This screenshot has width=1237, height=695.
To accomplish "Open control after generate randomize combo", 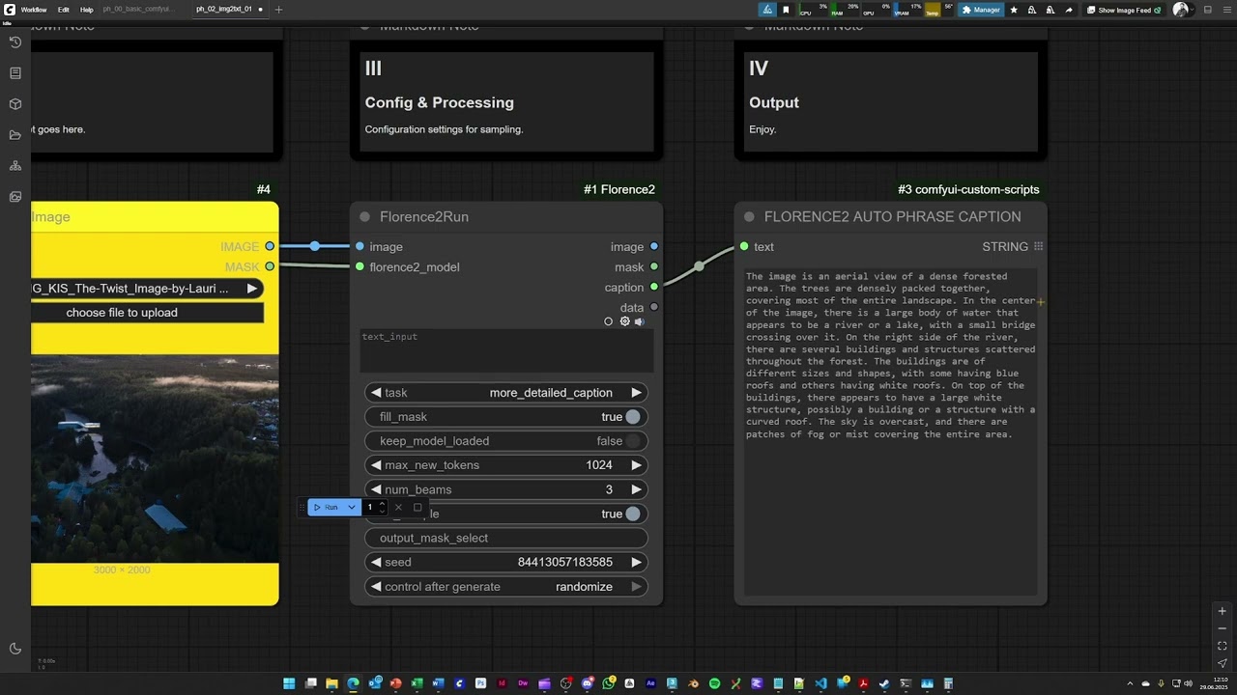I will pyautogui.click(x=506, y=587).
